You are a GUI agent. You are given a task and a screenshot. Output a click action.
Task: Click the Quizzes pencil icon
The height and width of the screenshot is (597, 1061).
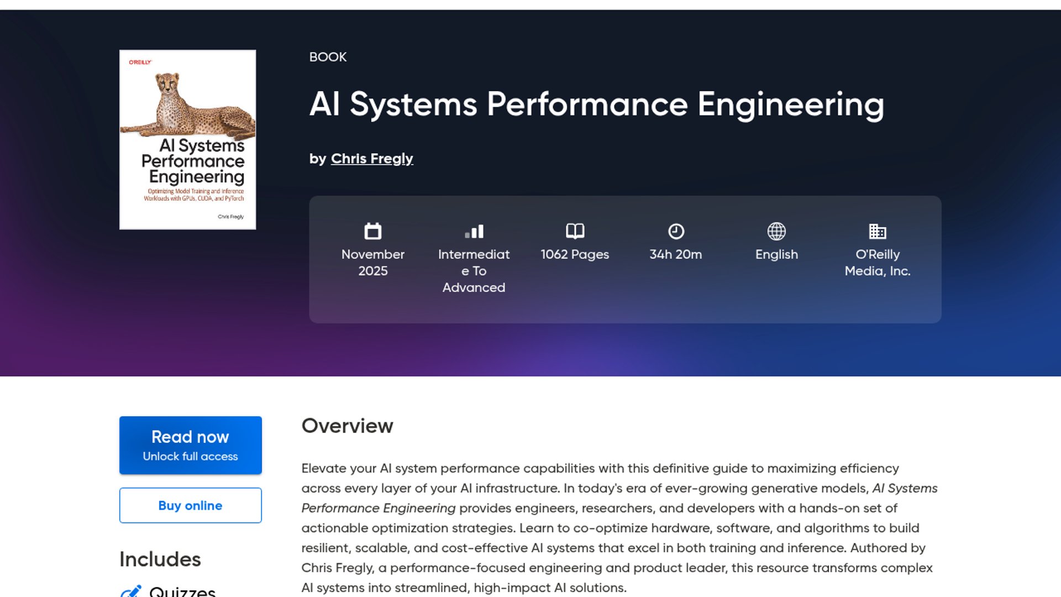132,591
